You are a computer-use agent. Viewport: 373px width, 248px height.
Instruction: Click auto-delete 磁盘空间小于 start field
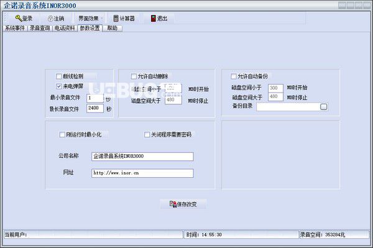coord(173,88)
